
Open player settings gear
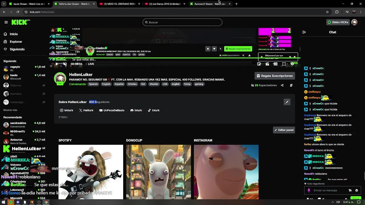click(x=292, y=64)
